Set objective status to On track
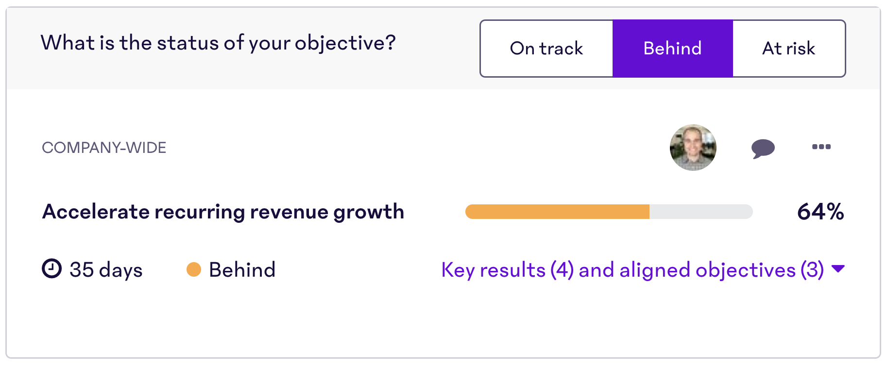 click(x=546, y=49)
